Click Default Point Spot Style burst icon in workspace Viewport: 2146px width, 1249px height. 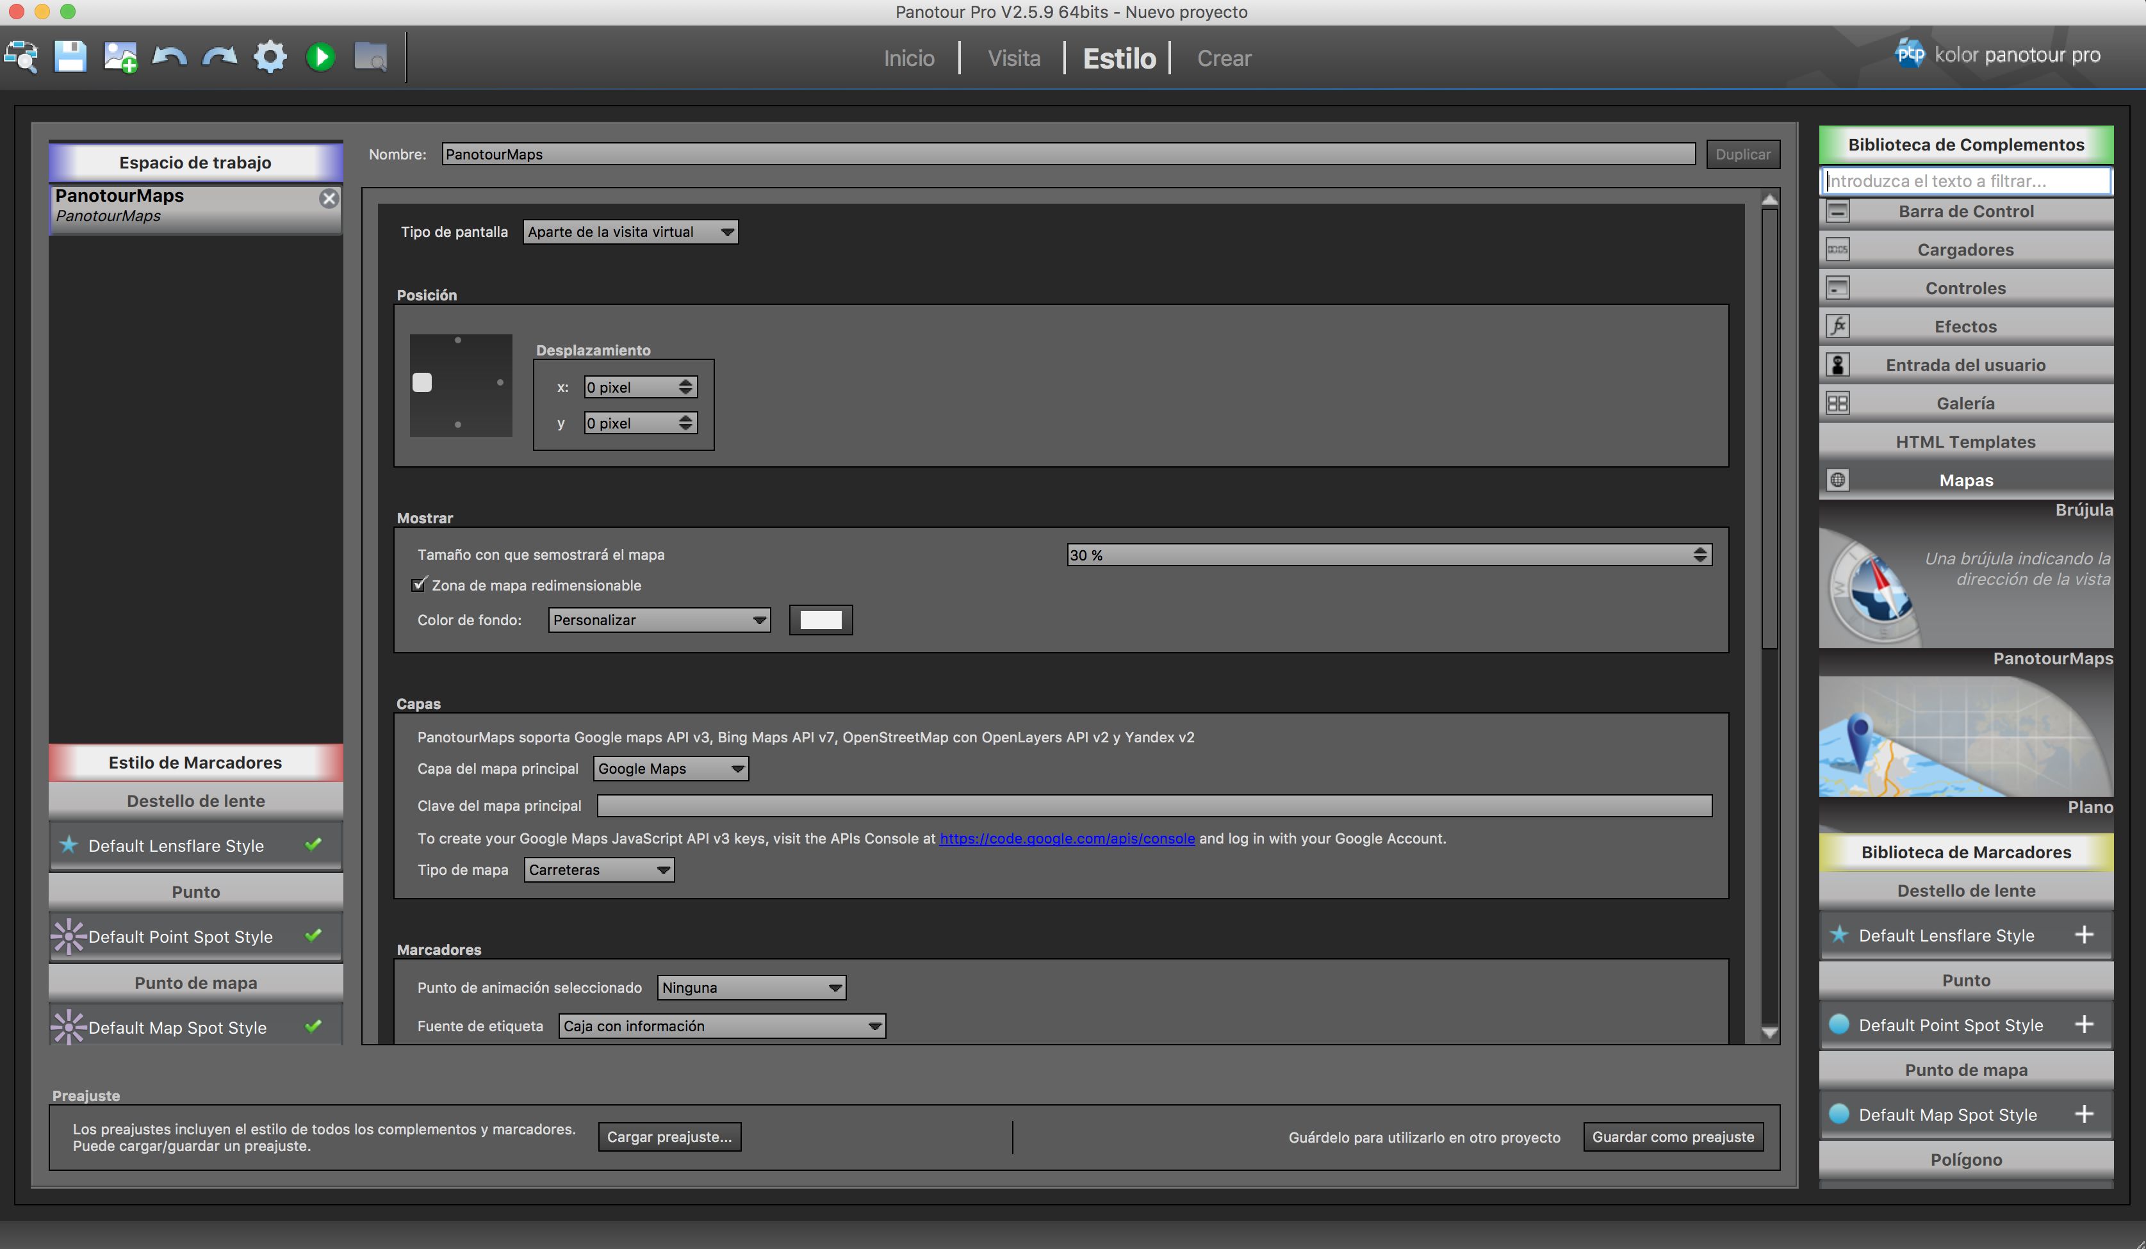[x=68, y=936]
